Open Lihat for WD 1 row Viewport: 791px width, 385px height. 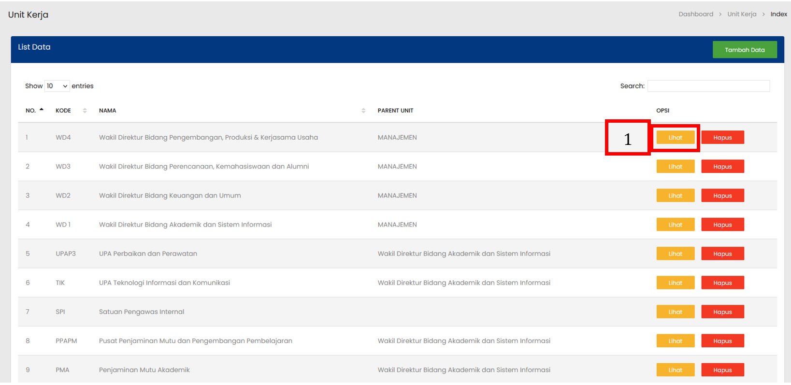click(x=675, y=225)
